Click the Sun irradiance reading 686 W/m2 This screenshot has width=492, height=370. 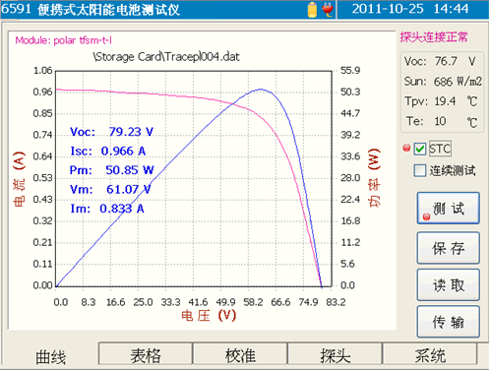pyautogui.click(x=458, y=82)
